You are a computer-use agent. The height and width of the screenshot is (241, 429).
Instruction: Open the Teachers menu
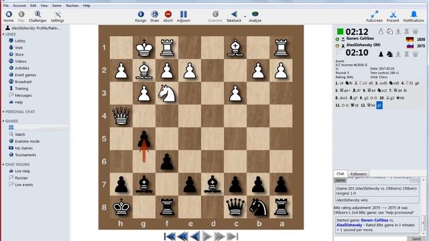tap(72, 5)
